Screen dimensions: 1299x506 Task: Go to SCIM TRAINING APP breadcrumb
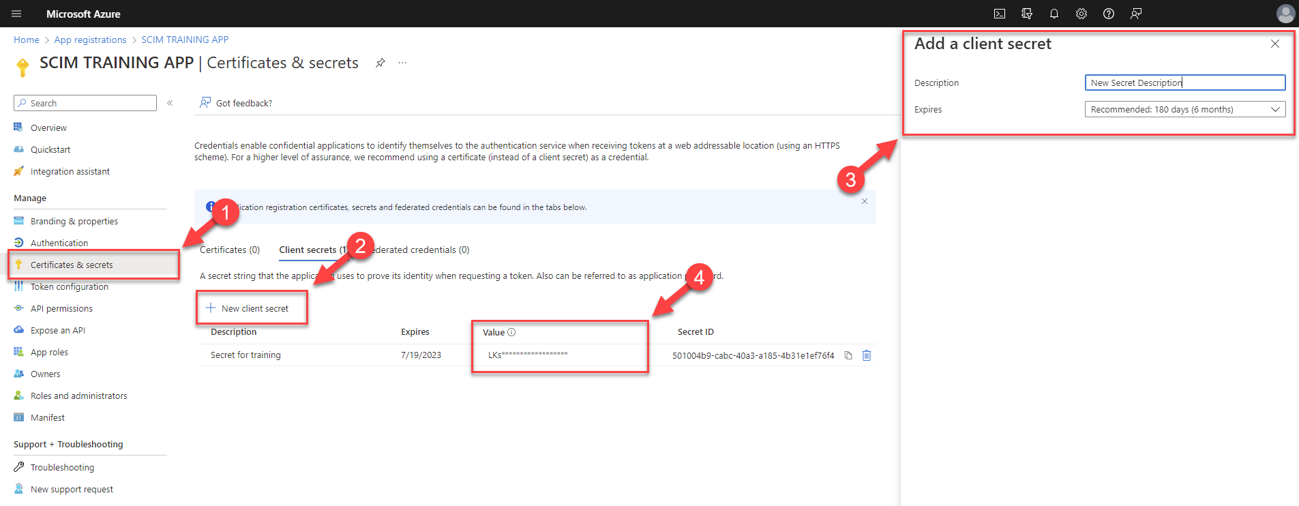pos(185,40)
